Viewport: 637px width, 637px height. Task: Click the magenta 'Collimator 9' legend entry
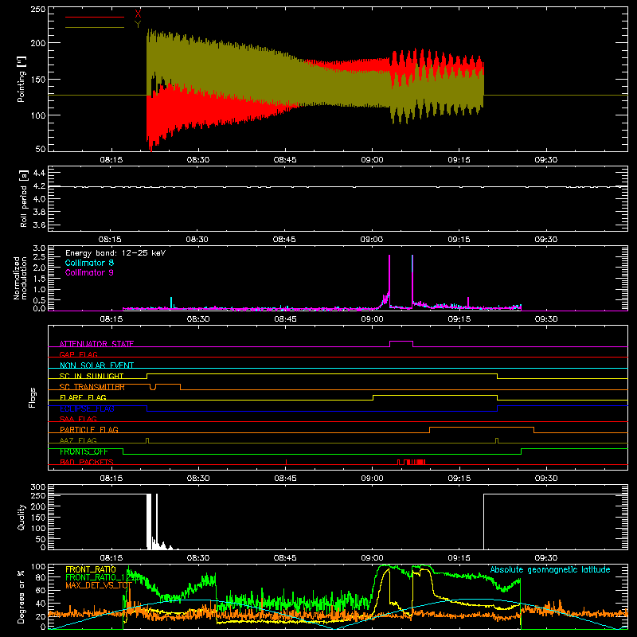click(x=89, y=272)
